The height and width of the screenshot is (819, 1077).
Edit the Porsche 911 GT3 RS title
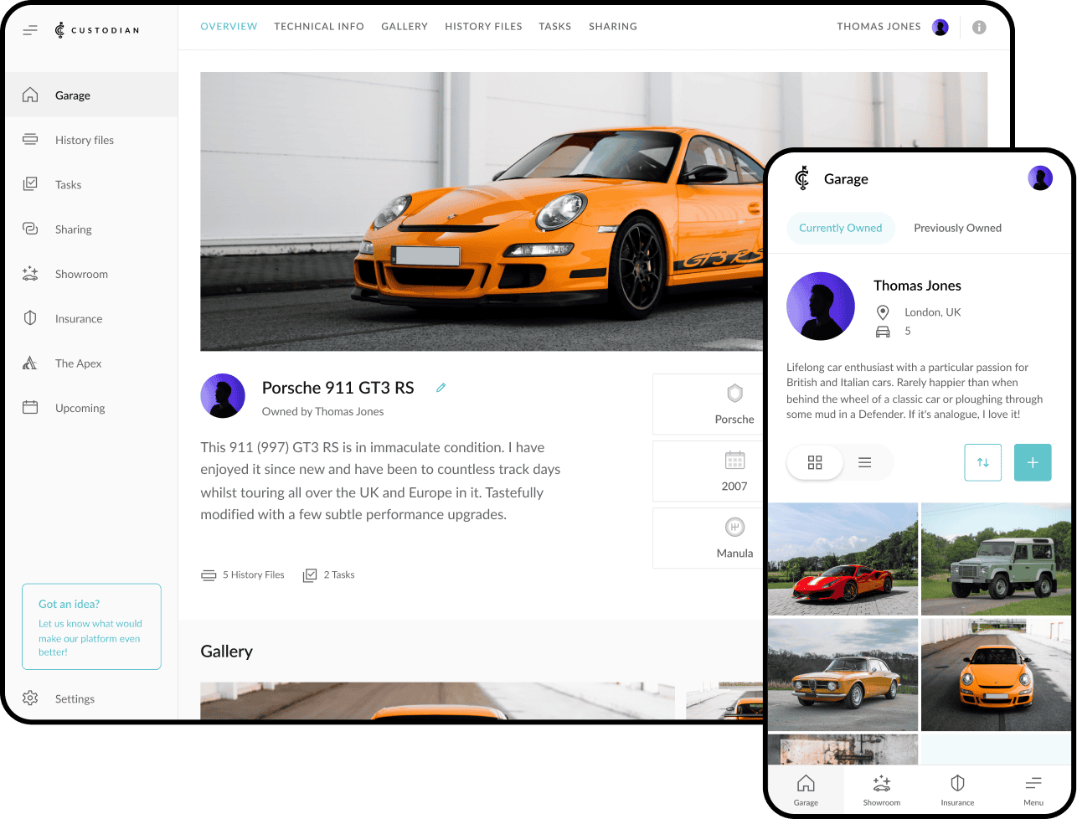(x=441, y=387)
